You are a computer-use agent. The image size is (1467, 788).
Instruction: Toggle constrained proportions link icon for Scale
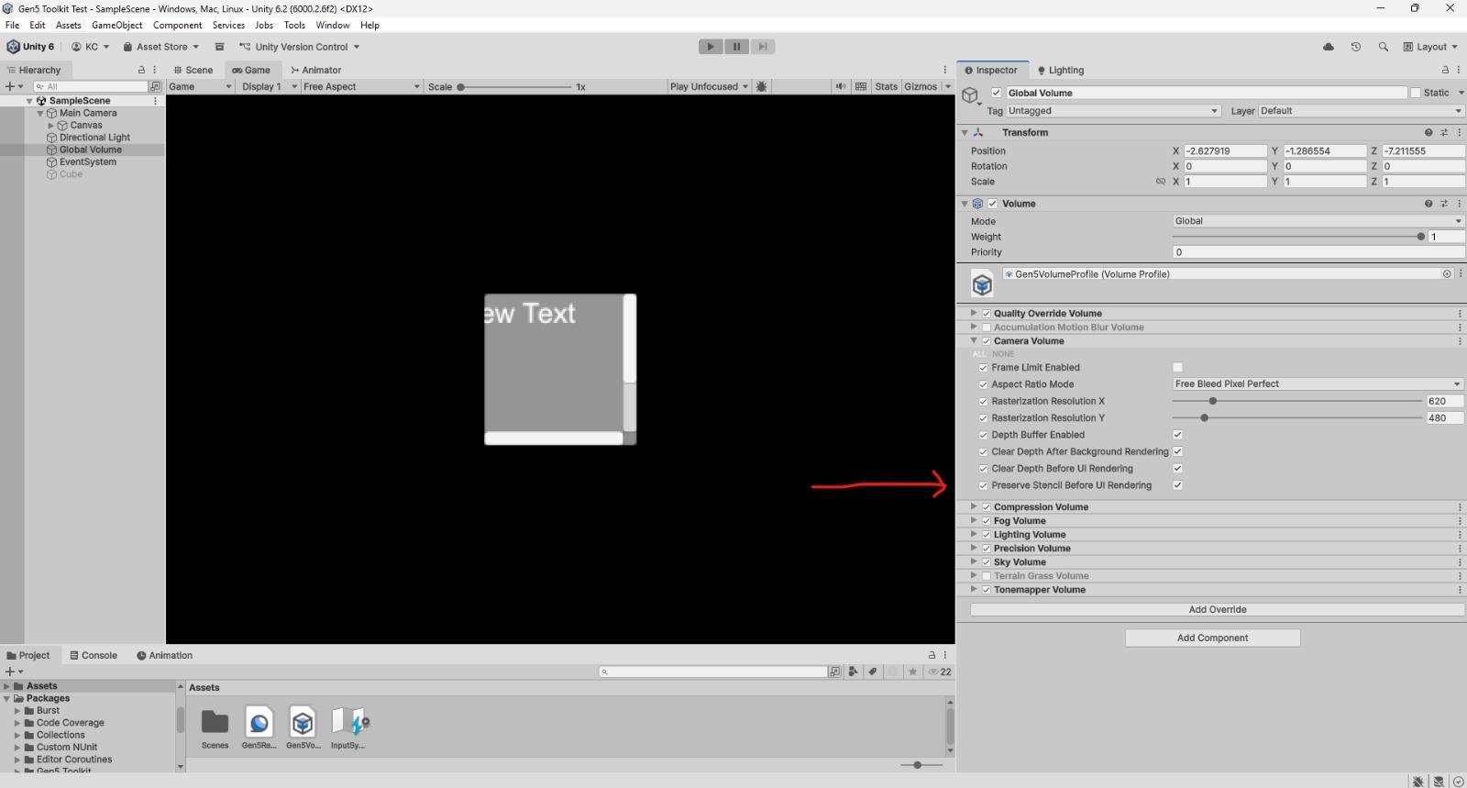coord(1161,182)
